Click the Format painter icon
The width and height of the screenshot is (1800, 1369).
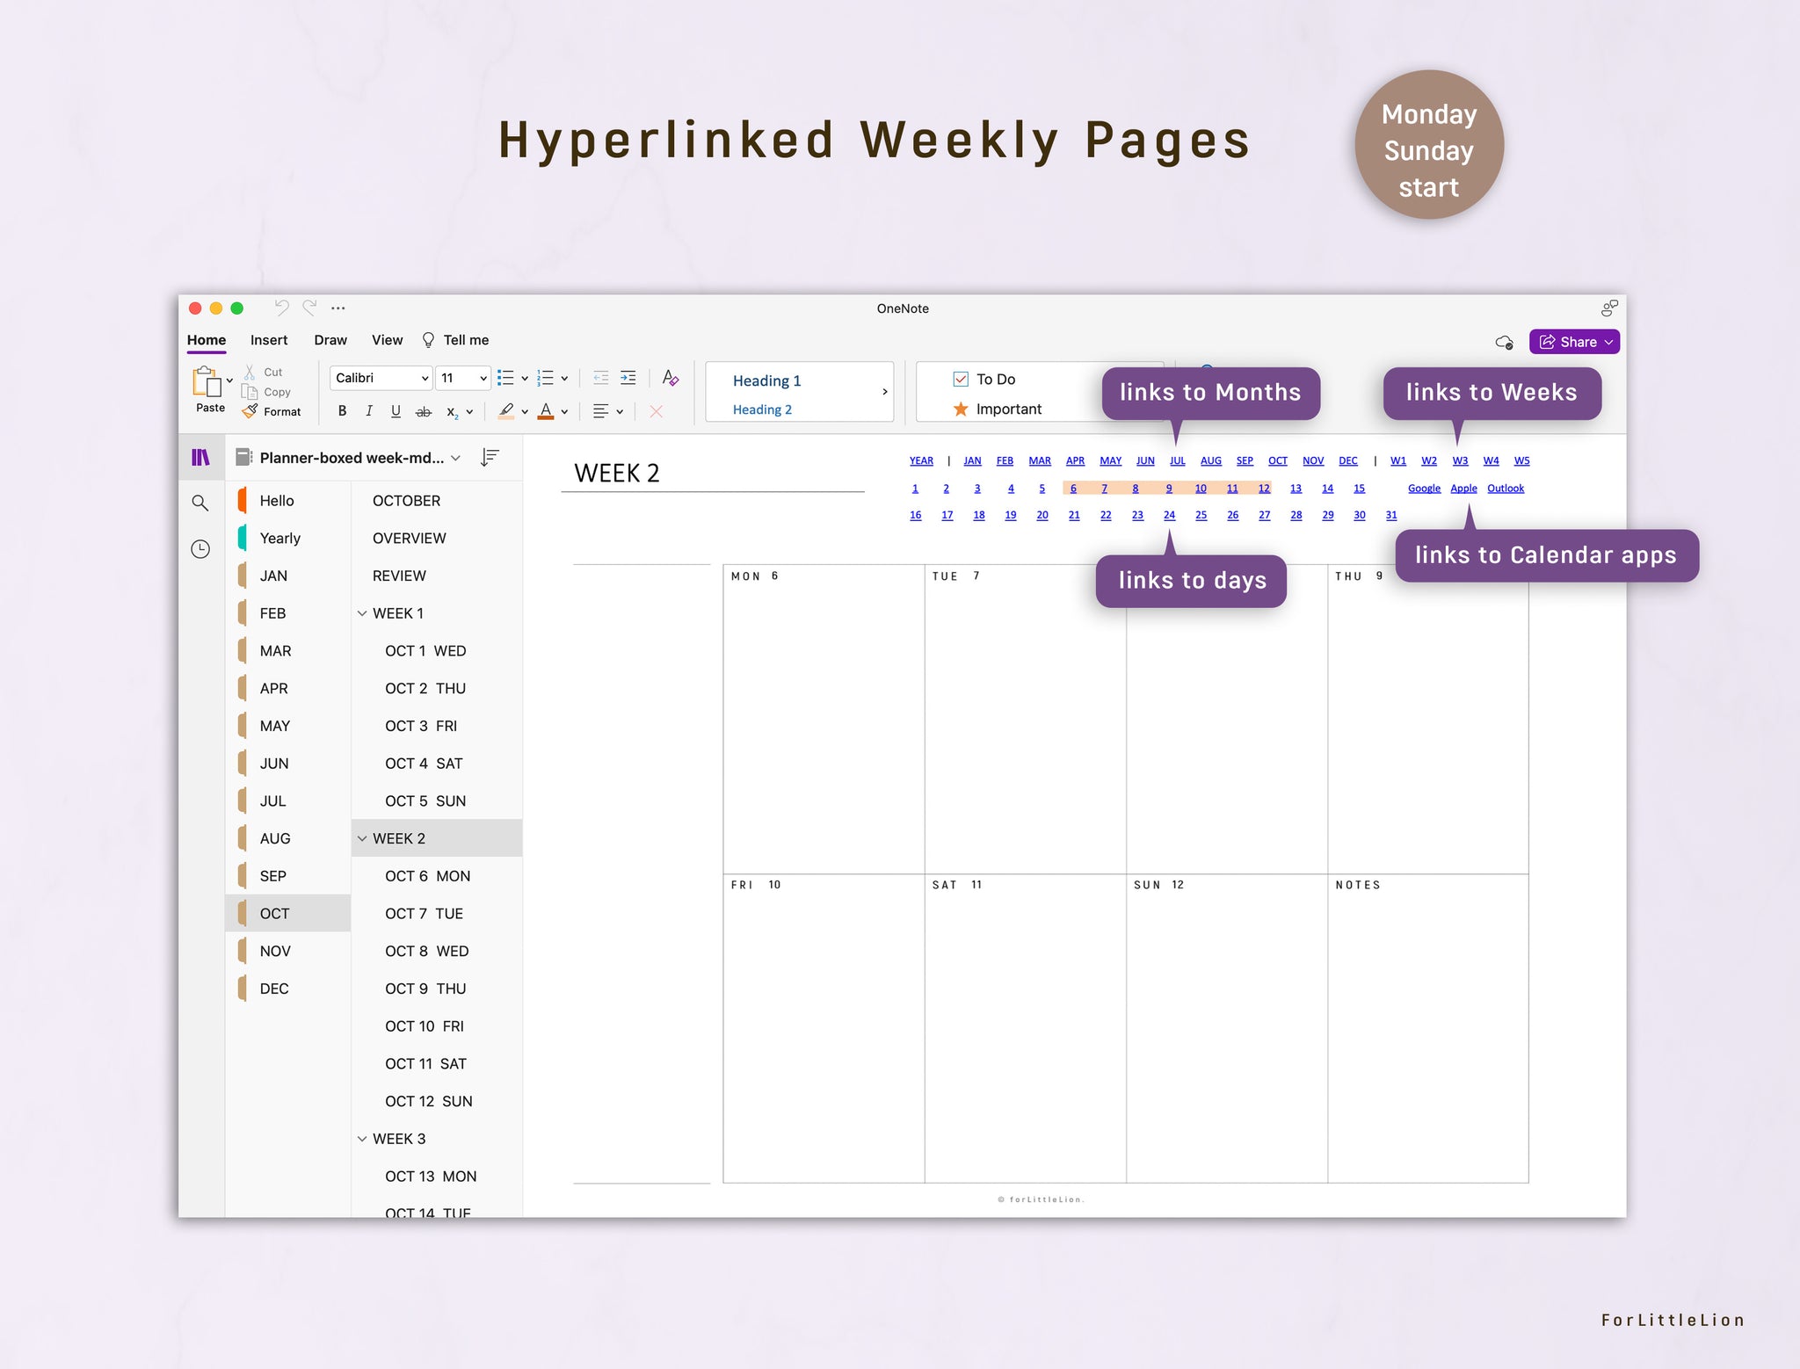pos(249,411)
